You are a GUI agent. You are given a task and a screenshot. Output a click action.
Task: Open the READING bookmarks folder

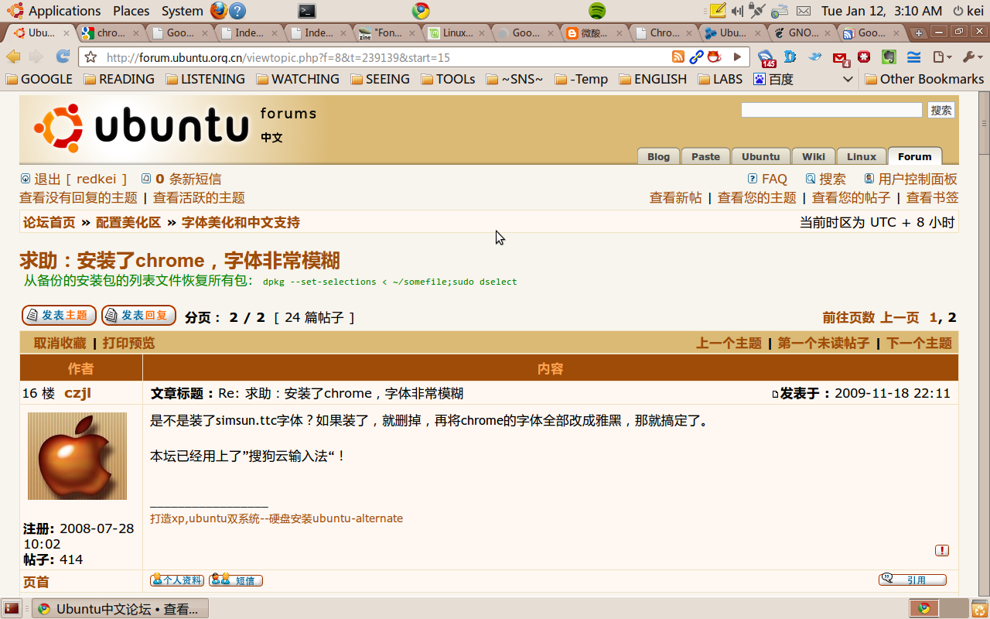[120, 79]
